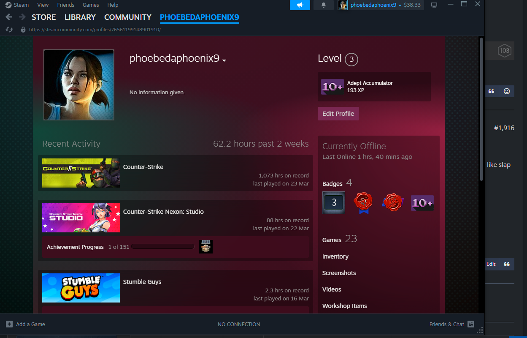Click the Counter-Strike Nexon achievement icon
This screenshot has width=527, height=338.
(205, 247)
